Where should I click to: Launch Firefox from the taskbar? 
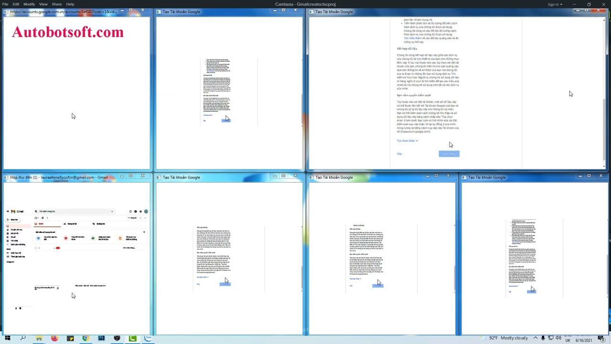click(x=54, y=339)
